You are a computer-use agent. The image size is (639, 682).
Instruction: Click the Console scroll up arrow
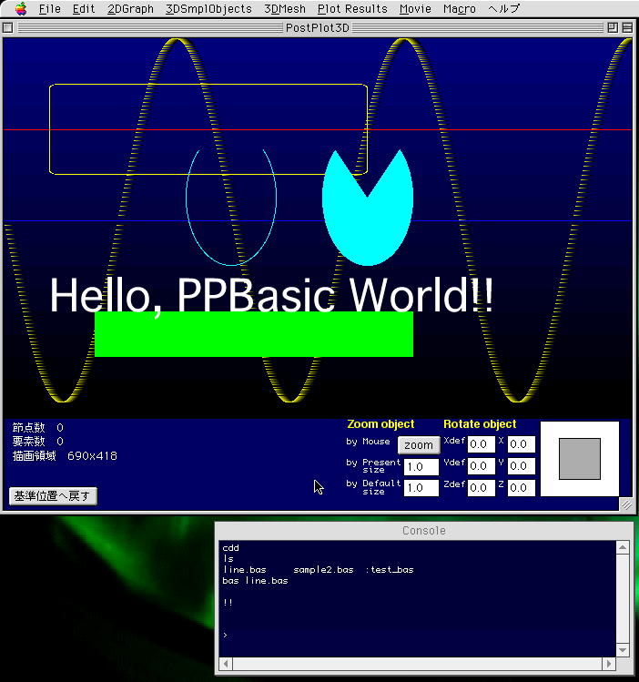coord(623,547)
